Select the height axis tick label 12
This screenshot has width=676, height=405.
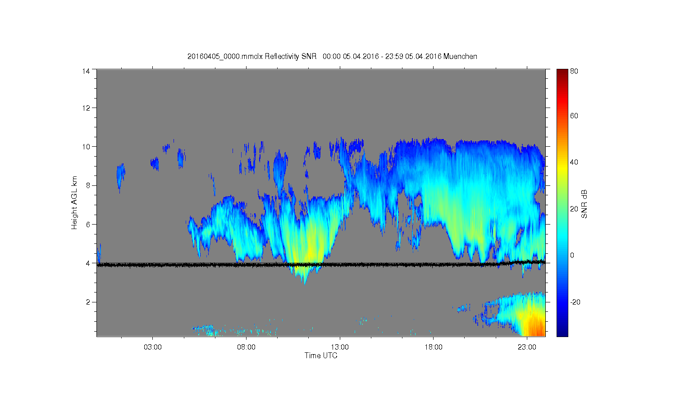click(x=86, y=108)
